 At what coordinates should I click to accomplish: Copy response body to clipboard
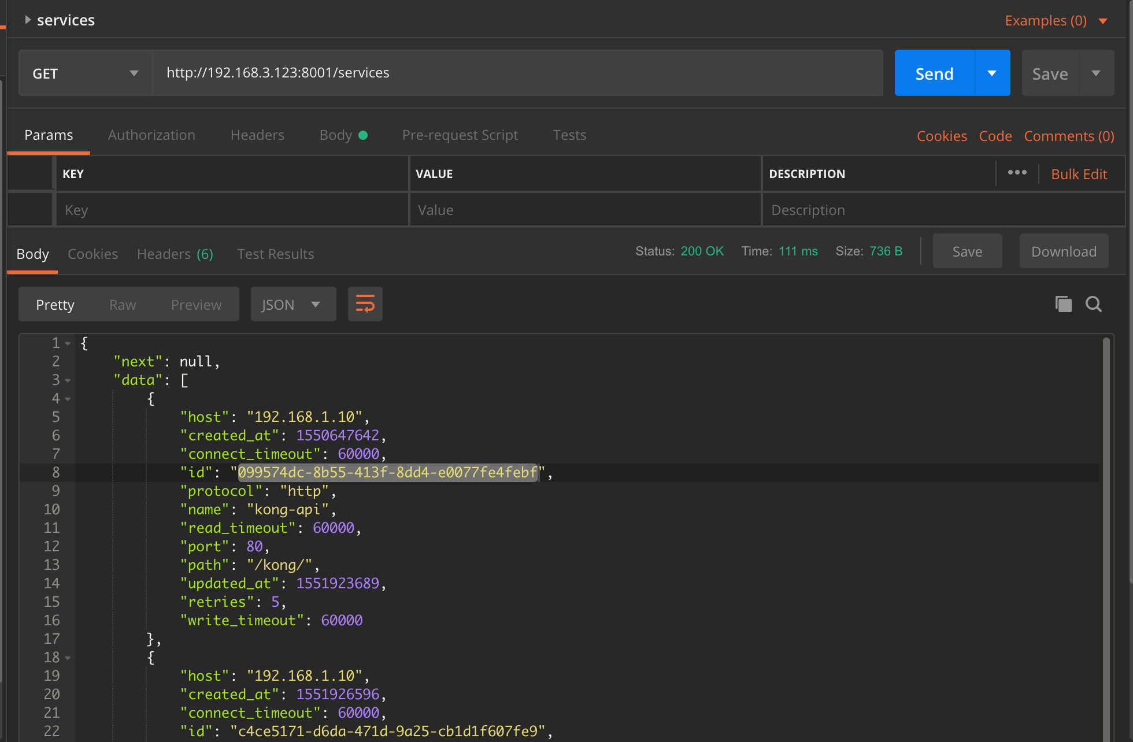pyautogui.click(x=1063, y=304)
